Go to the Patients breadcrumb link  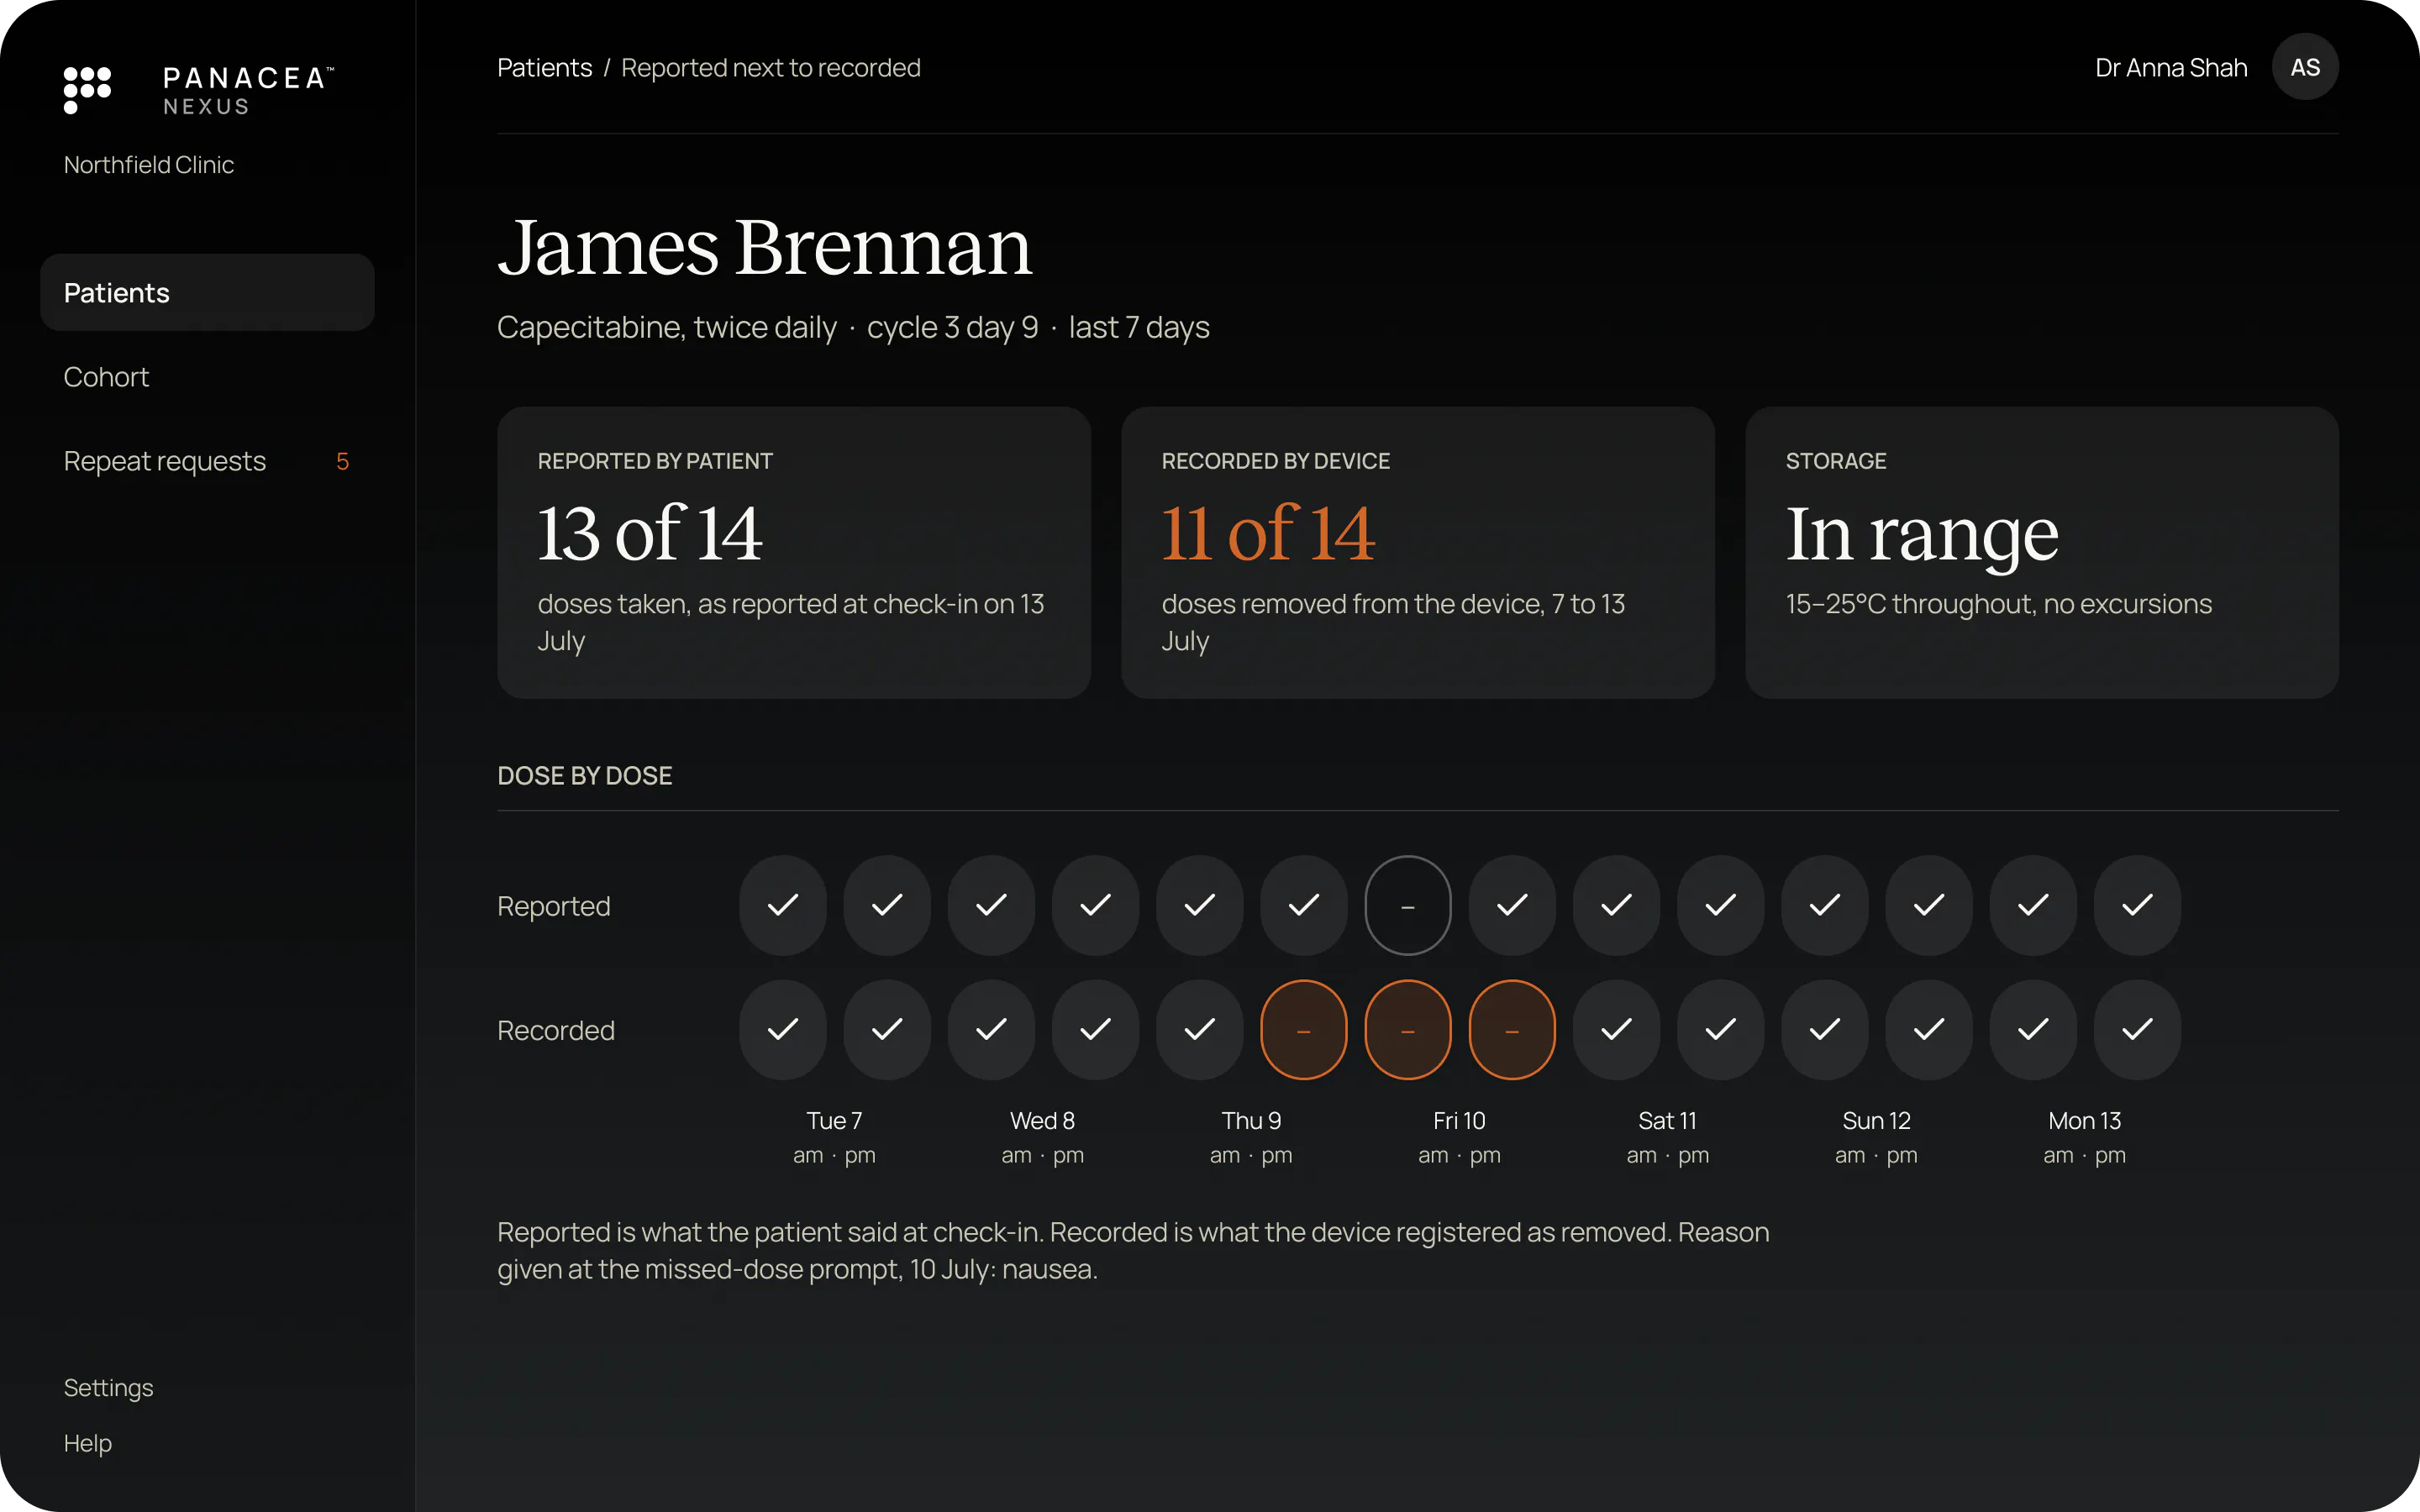[x=544, y=67]
